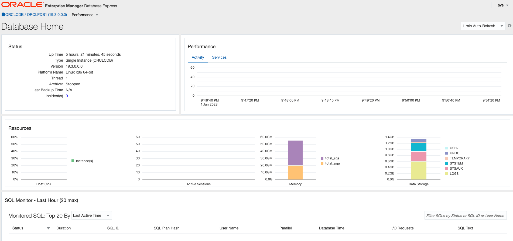The width and height of the screenshot is (513, 241).
Task: Toggle the total_sga legend entry
Action: 330,158
